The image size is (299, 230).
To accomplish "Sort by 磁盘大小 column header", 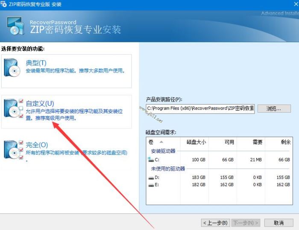I will click(x=194, y=142).
